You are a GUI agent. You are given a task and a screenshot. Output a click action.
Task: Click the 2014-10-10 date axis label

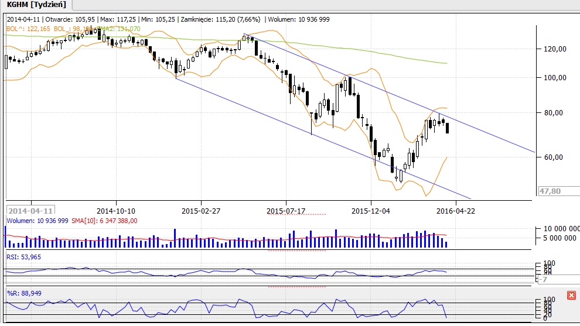[116, 211]
